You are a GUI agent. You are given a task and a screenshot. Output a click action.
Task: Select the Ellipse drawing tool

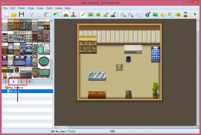point(98,14)
